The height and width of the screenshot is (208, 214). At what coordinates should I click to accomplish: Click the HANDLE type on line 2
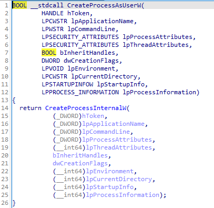pyautogui.click(x=53, y=13)
